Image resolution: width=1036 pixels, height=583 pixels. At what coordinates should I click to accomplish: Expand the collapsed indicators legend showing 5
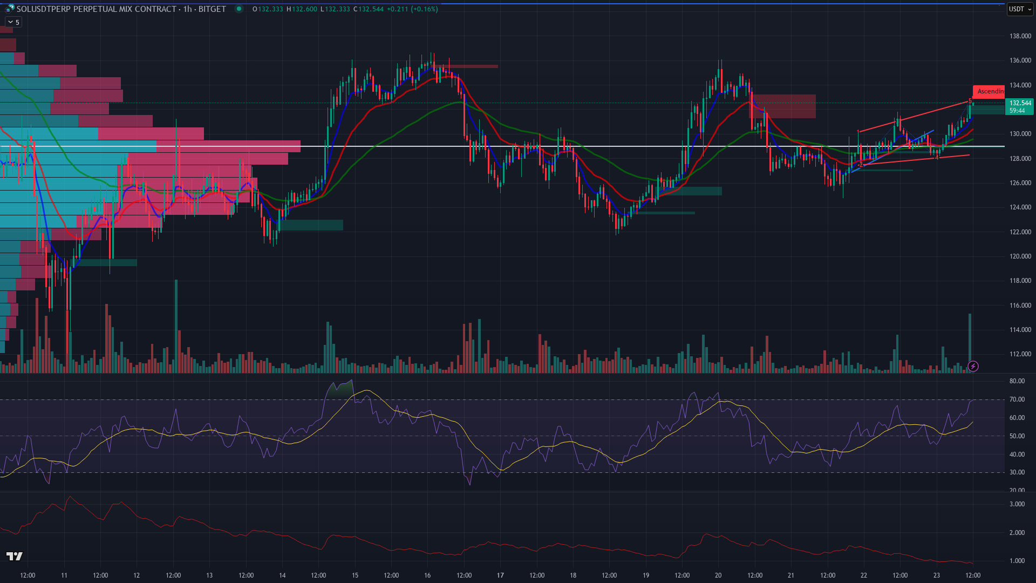[x=13, y=22]
